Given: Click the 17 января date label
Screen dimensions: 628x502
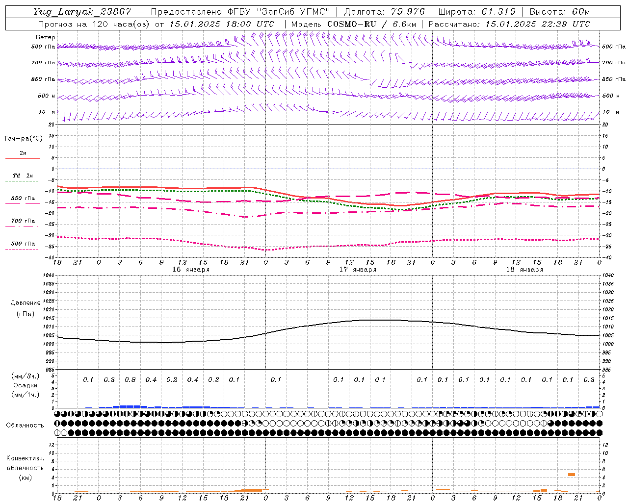Looking at the screenshot, I should (358, 270).
